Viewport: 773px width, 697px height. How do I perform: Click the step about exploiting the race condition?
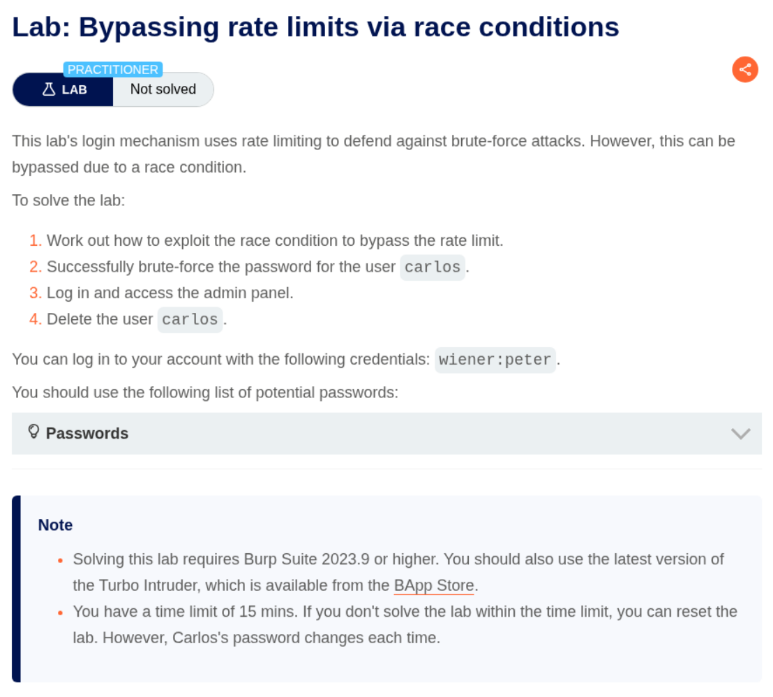click(x=275, y=241)
